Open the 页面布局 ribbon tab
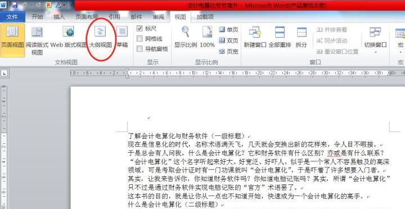This screenshot has width=405, height=209. (87, 17)
